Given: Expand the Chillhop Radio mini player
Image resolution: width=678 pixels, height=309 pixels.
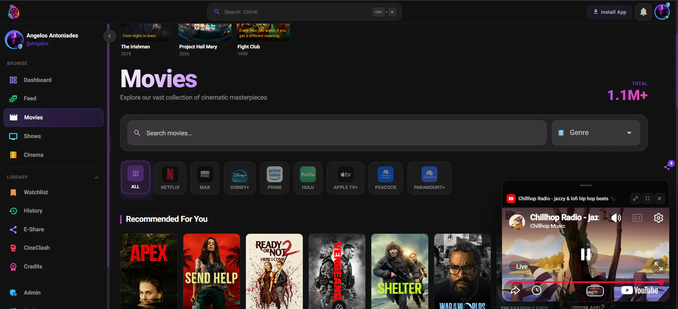Looking at the screenshot, I should pos(636,198).
